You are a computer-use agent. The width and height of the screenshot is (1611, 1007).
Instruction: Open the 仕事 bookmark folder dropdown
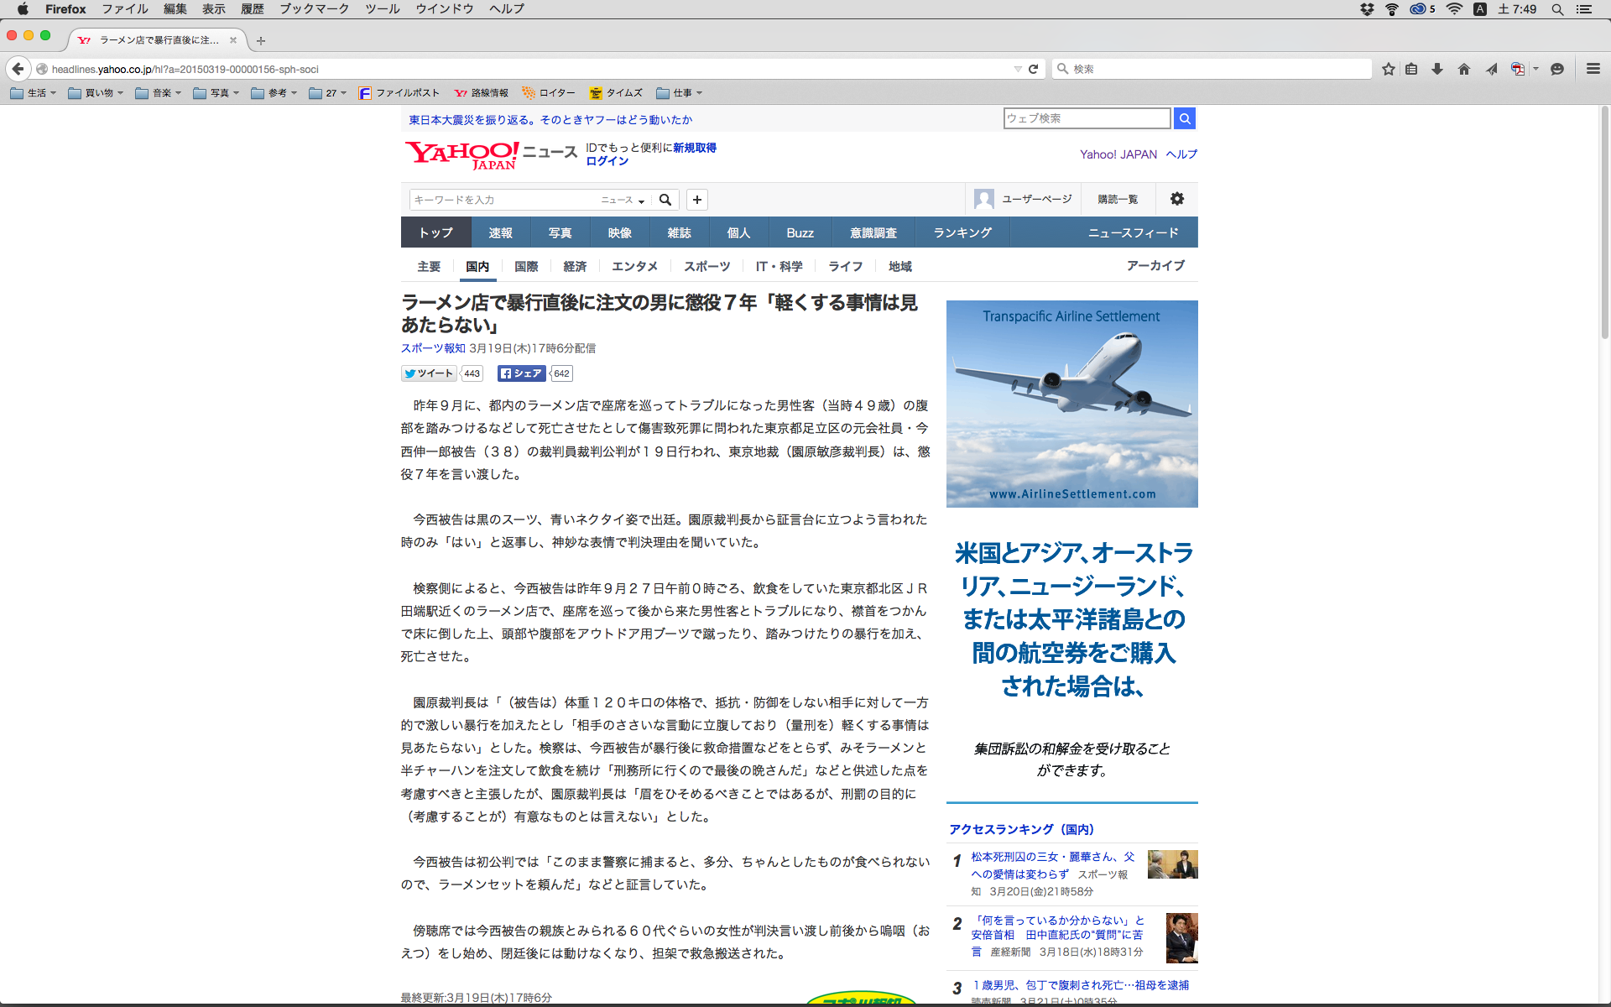680,93
